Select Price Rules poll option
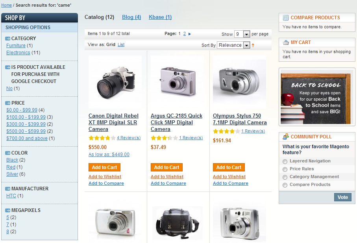The image size is (357, 243). 285,169
